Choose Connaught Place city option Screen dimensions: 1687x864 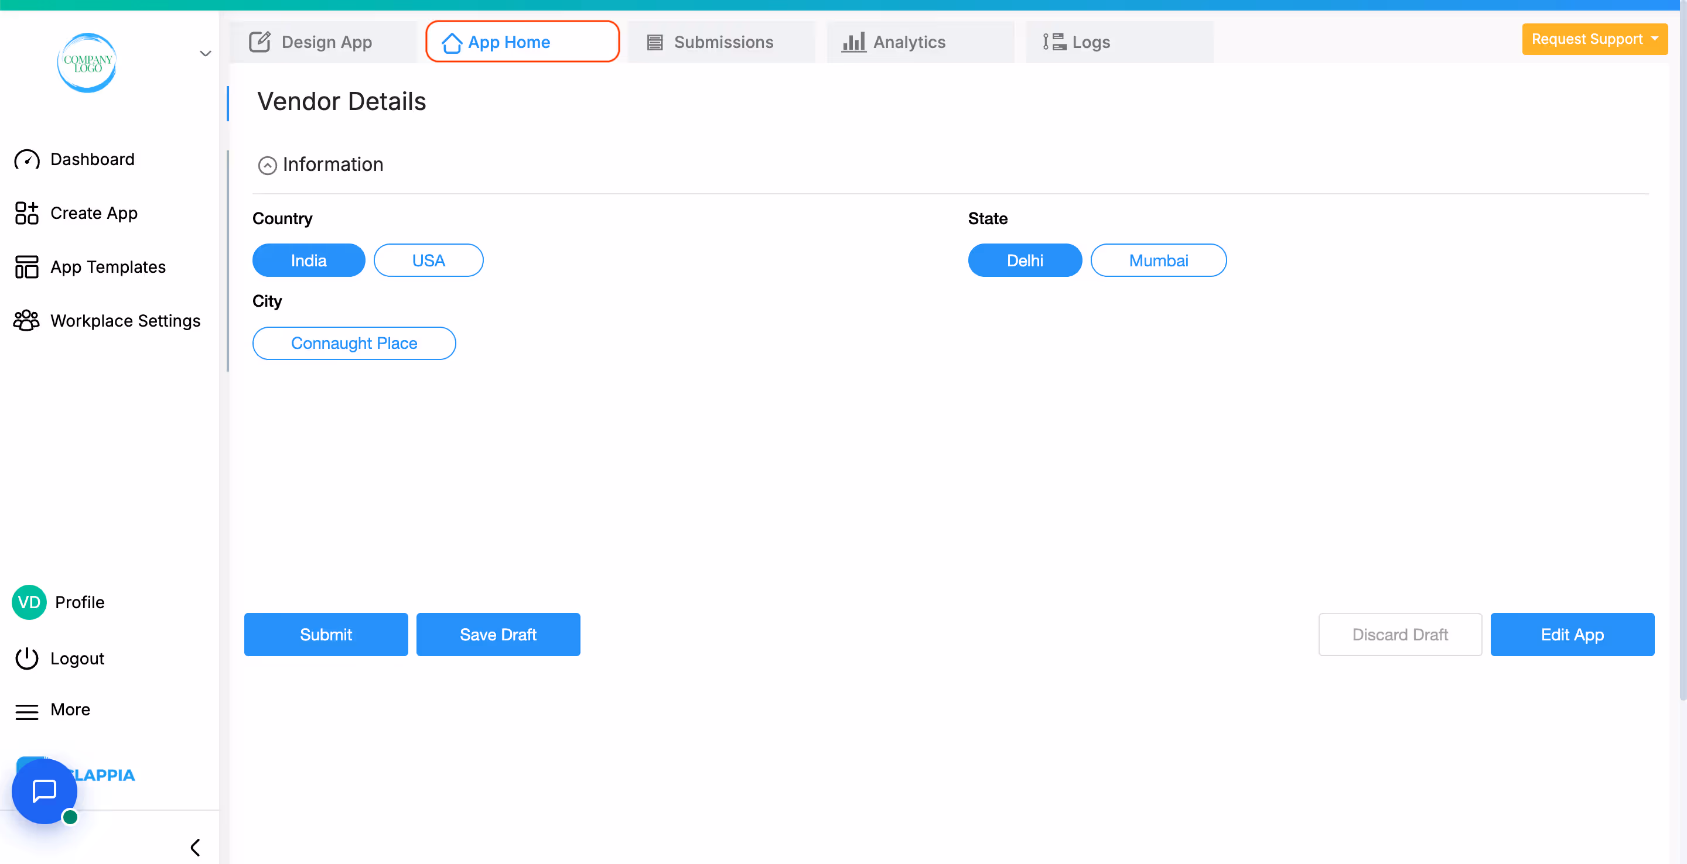point(354,343)
